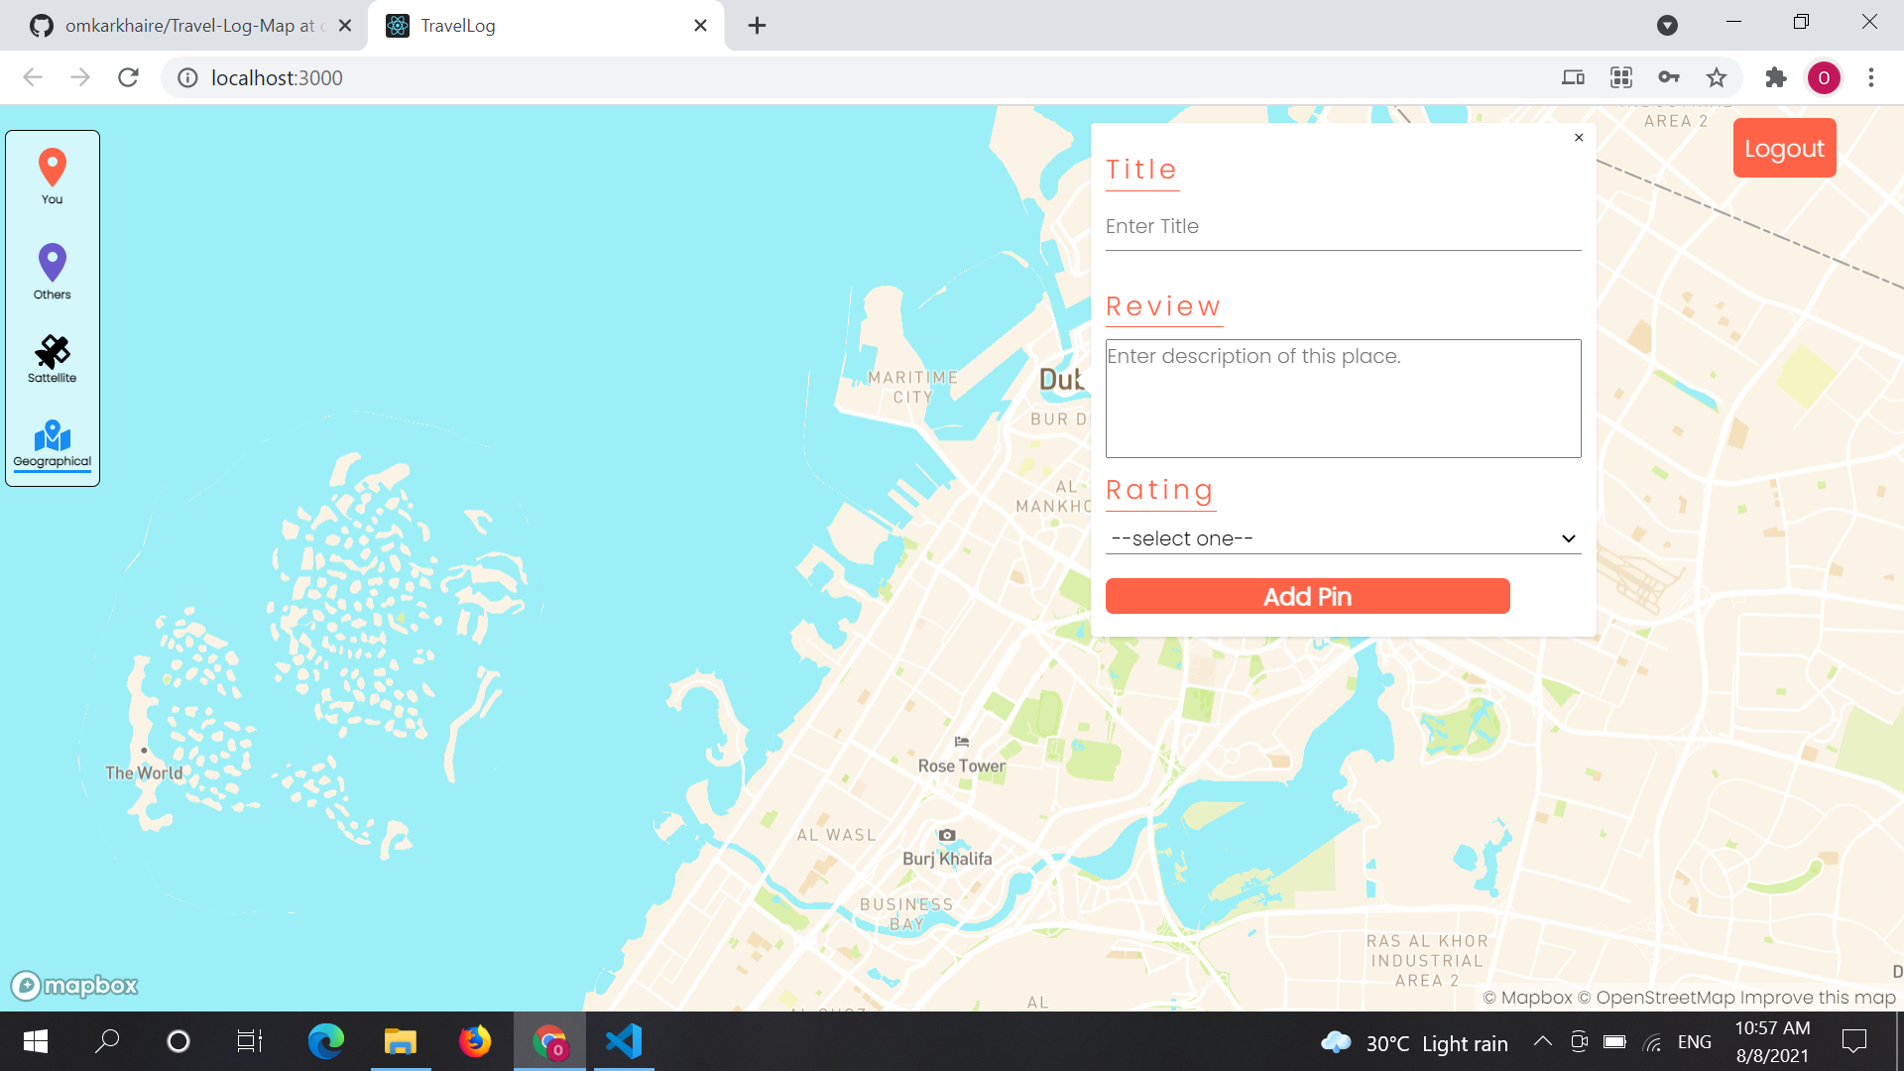Reload the localhost page
Screen dimensions: 1904x1071
(x=128, y=77)
